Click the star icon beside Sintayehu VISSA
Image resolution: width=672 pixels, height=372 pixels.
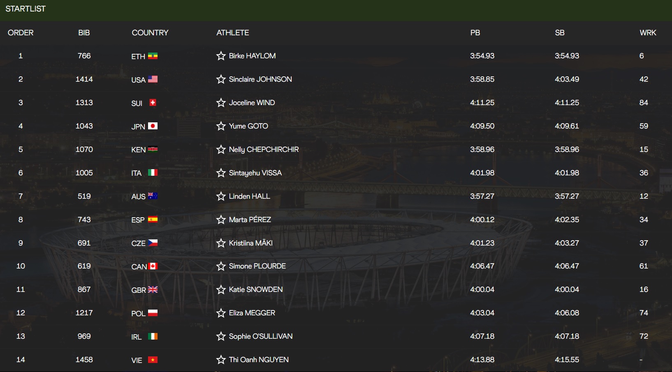point(221,173)
